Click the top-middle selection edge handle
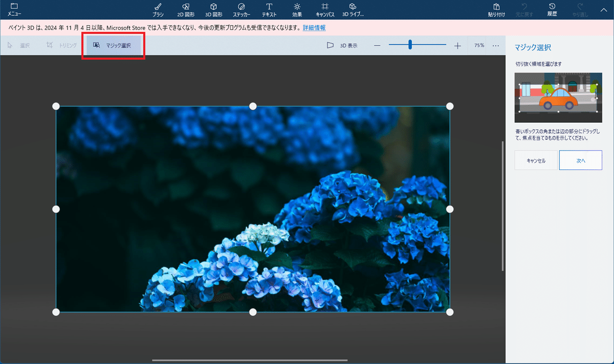Viewport: 614px width, 364px height. [253, 106]
